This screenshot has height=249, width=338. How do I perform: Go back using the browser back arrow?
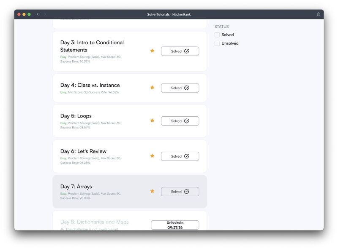(x=38, y=14)
